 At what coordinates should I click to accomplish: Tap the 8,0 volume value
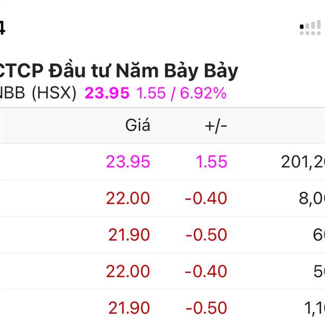pos(312,199)
